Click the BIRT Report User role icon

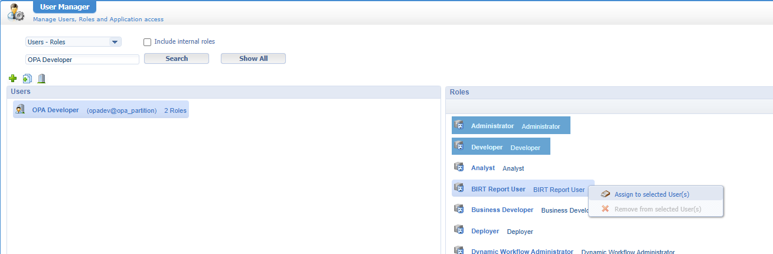pyautogui.click(x=459, y=188)
